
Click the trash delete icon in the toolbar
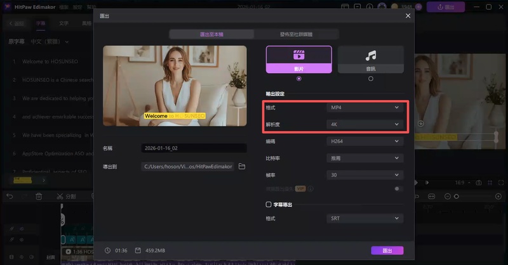click(x=39, y=196)
